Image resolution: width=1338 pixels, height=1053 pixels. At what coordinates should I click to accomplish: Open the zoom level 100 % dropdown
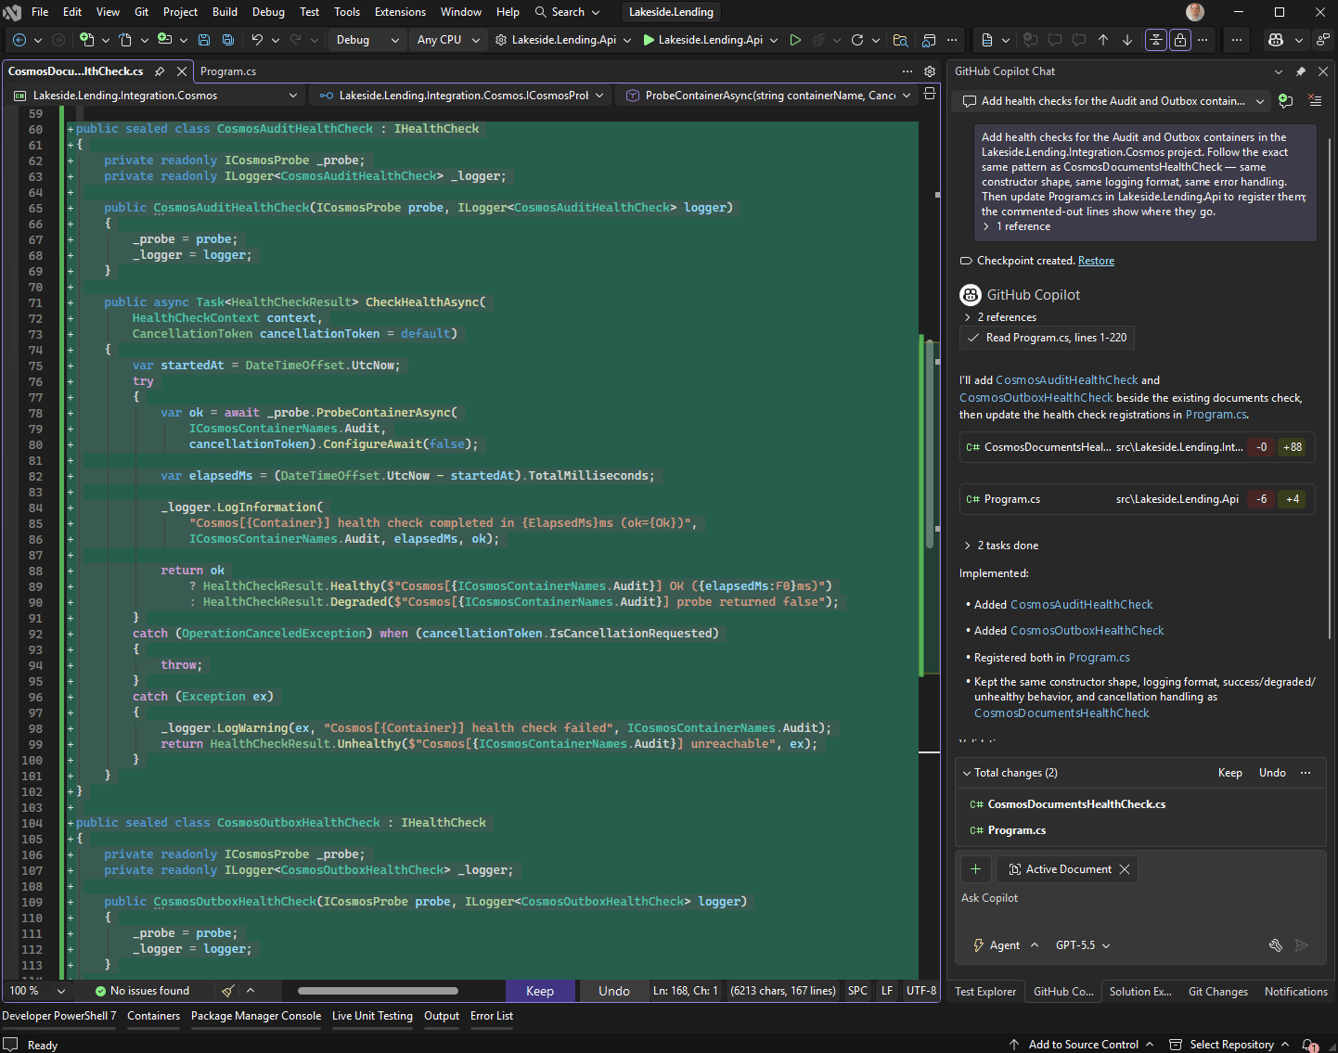[x=37, y=991]
